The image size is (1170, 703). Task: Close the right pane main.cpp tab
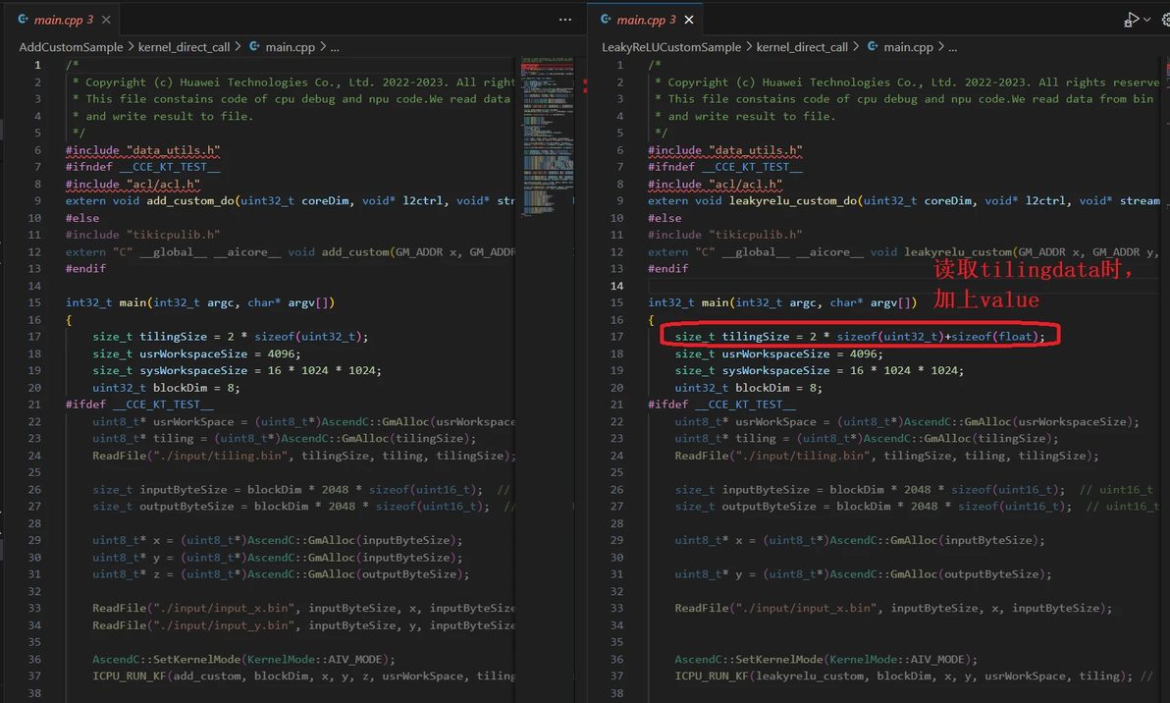(689, 21)
